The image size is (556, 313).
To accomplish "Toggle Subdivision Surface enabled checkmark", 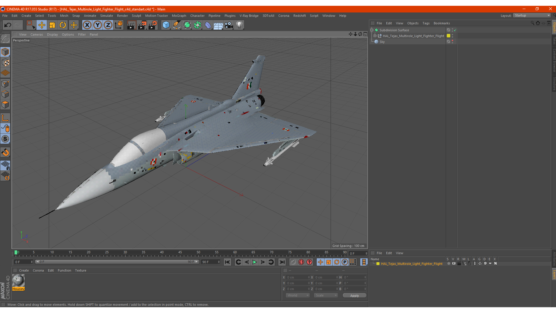I will pyautogui.click(x=455, y=30).
